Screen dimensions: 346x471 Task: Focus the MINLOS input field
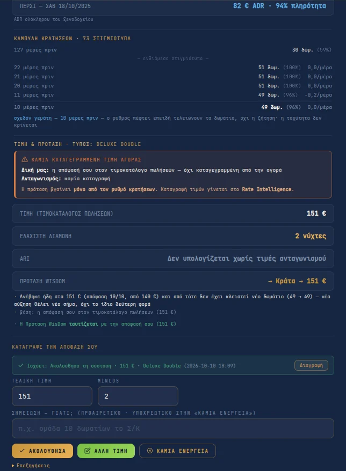click(138, 396)
